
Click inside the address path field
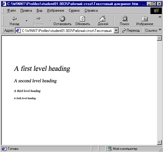coord(67,30)
